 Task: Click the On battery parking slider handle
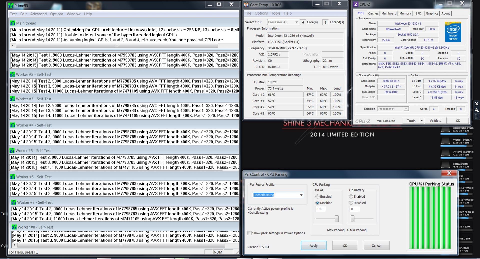tap(352, 219)
